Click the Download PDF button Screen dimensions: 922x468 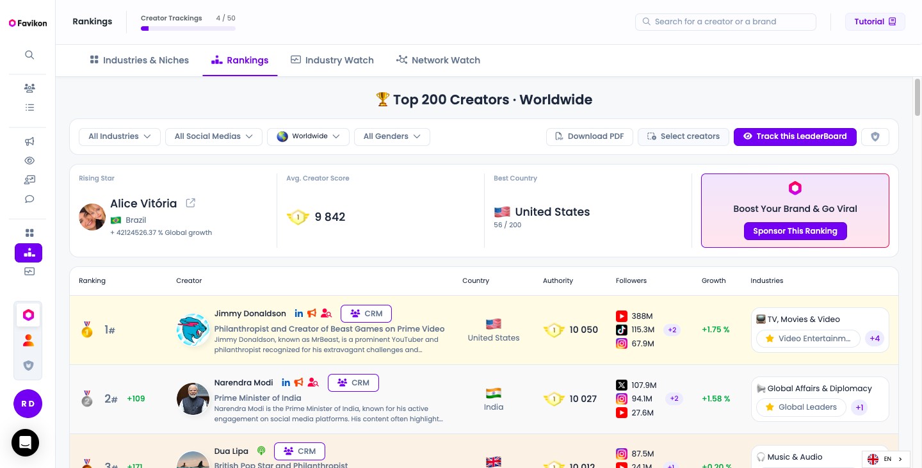[590, 136]
